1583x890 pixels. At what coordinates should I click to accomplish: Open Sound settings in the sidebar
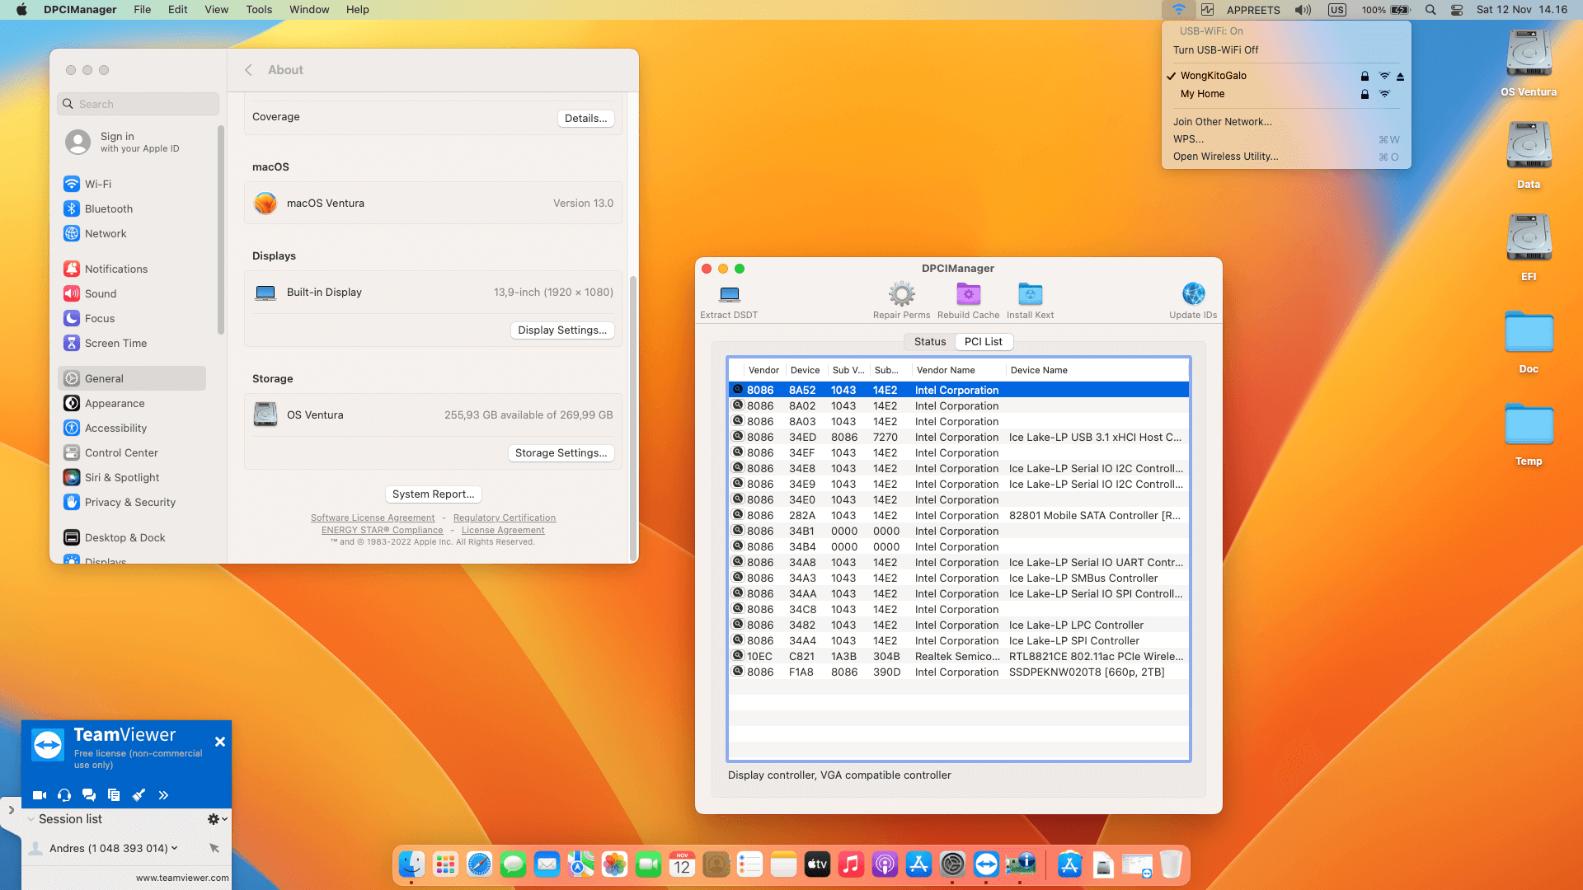coord(132,294)
